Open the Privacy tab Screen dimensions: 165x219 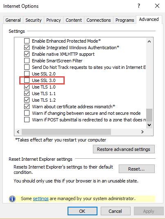54,20
